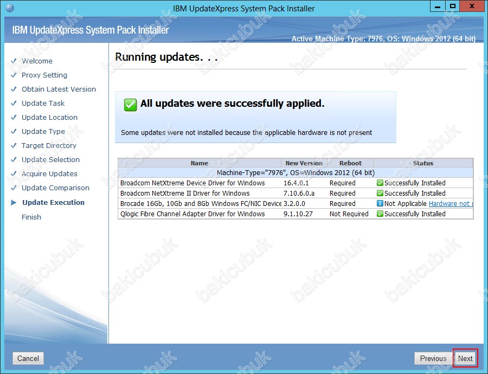Select the Proxy Setting step
The width and height of the screenshot is (488, 374).
pos(44,75)
